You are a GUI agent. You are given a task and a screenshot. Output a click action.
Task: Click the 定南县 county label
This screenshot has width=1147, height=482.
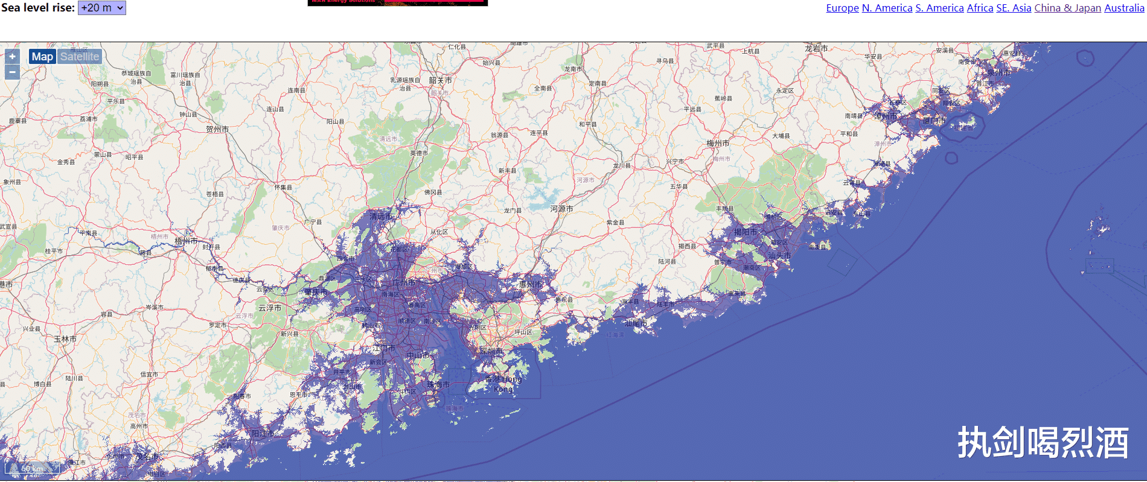click(x=598, y=84)
